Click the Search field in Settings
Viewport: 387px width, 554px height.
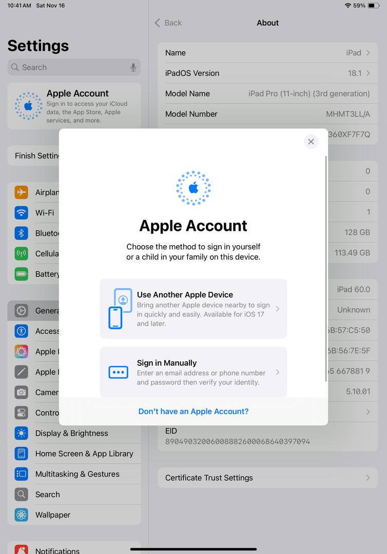pos(74,67)
